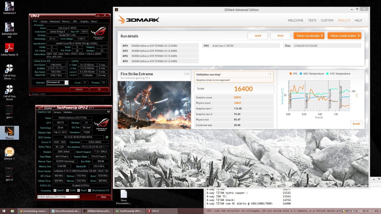Image resolution: width=381 pixels, height=214 pixels.
Task: Open Graphics tab in CPU-Z
Action: click(x=85, y=21)
